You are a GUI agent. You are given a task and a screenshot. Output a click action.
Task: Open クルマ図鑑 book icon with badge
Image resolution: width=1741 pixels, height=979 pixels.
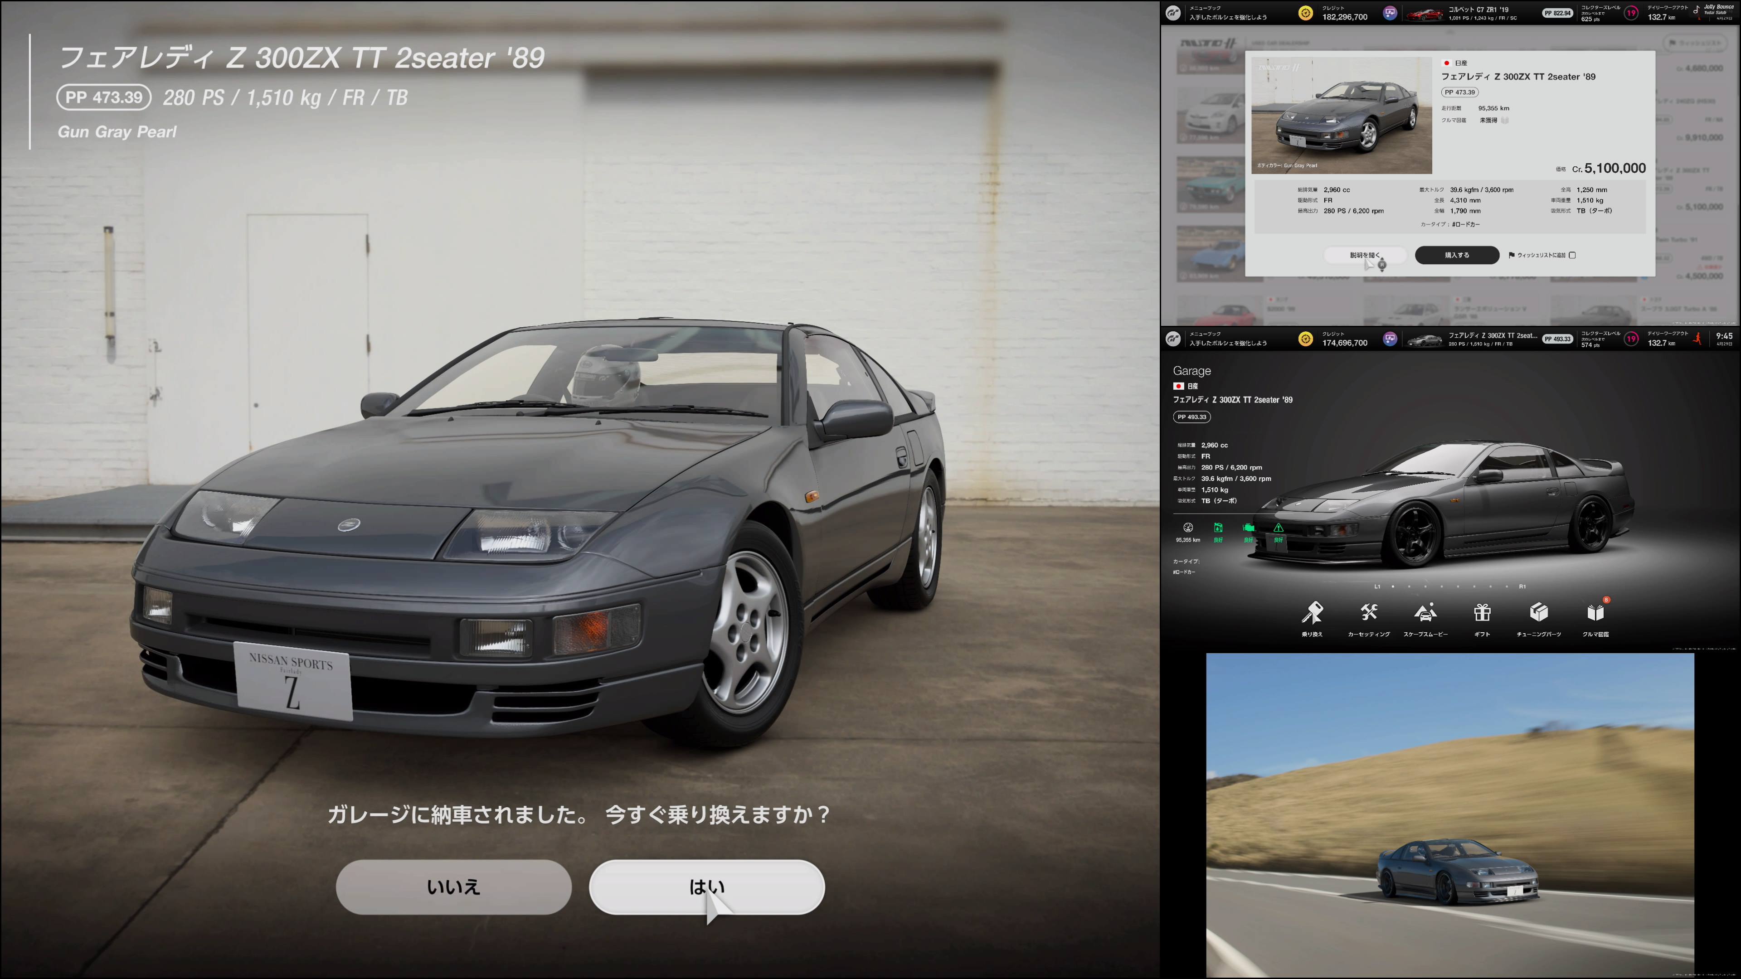click(x=1595, y=614)
